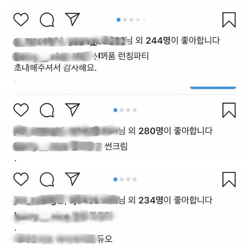Image resolution: width=250 pixels, height=250 pixels.
Task: Click the blue bar under the first caption
Action: click(213, 88)
